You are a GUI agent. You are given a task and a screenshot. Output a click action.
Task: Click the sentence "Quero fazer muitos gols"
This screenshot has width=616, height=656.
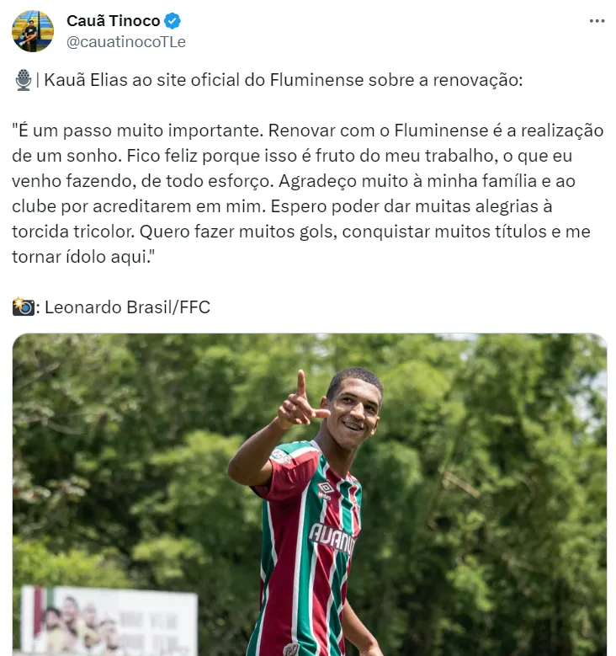click(238, 232)
